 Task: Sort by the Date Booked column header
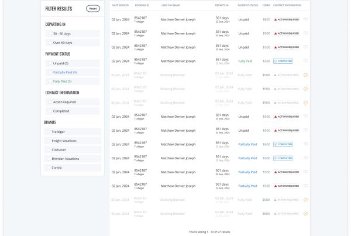click(120, 5)
